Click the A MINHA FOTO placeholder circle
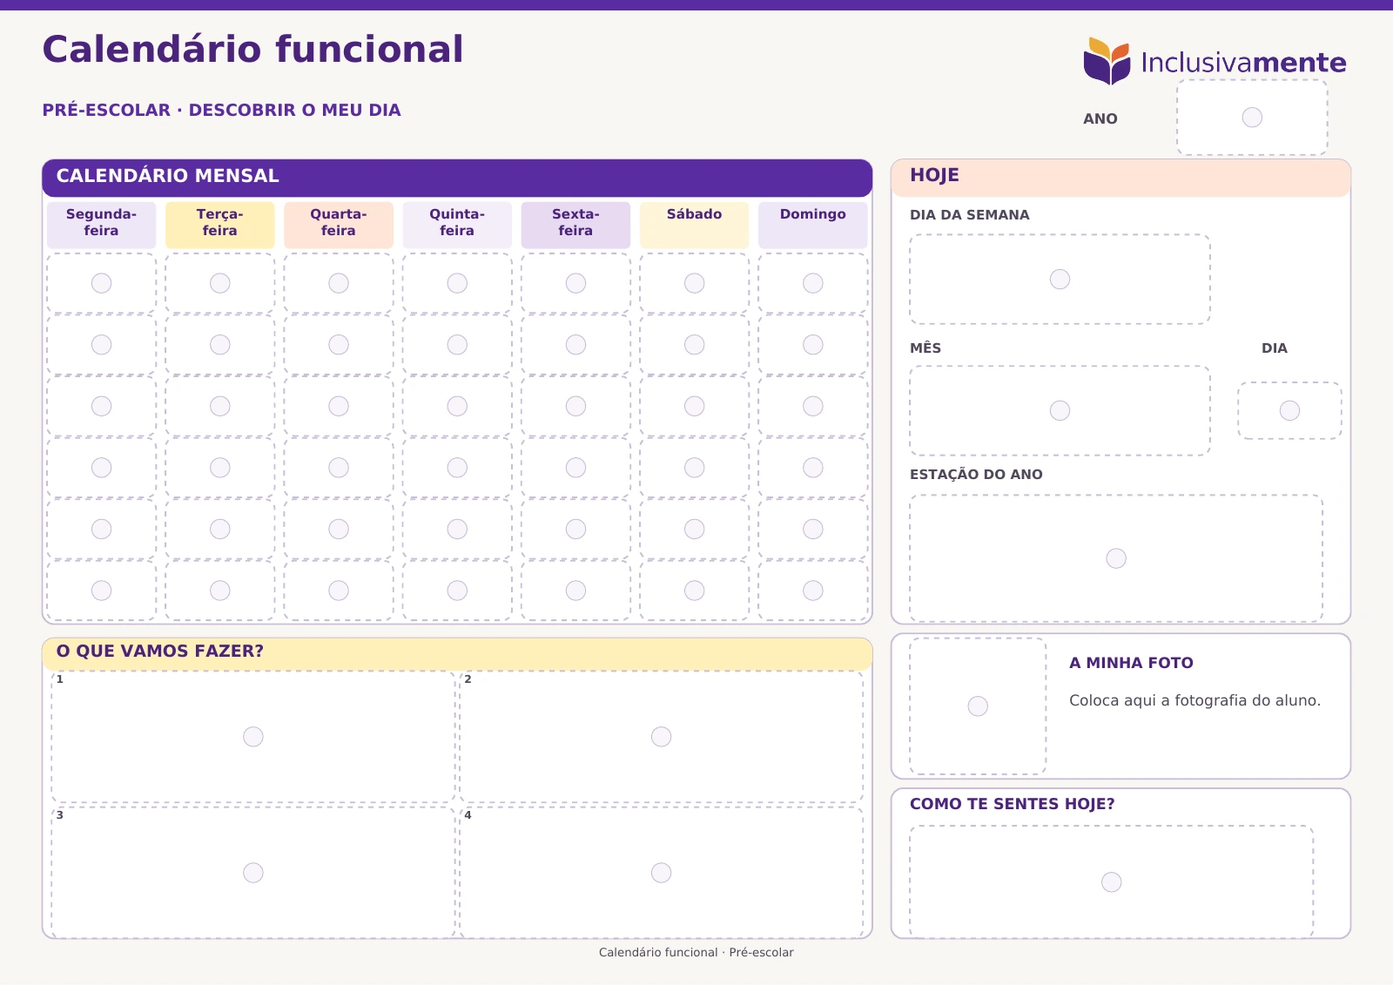 pyautogui.click(x=978, y=706)
